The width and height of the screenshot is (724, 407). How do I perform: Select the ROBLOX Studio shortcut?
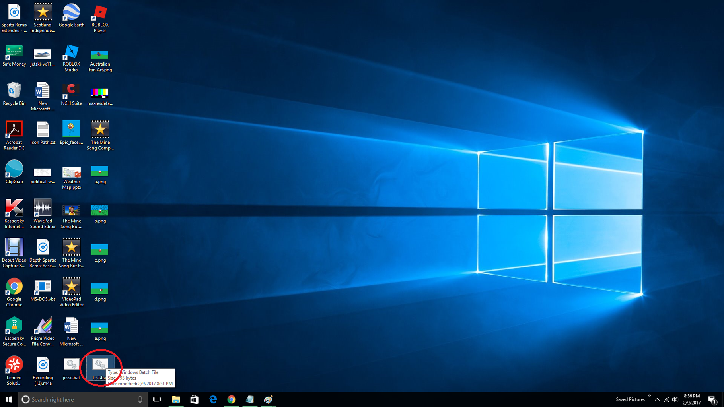72,58
